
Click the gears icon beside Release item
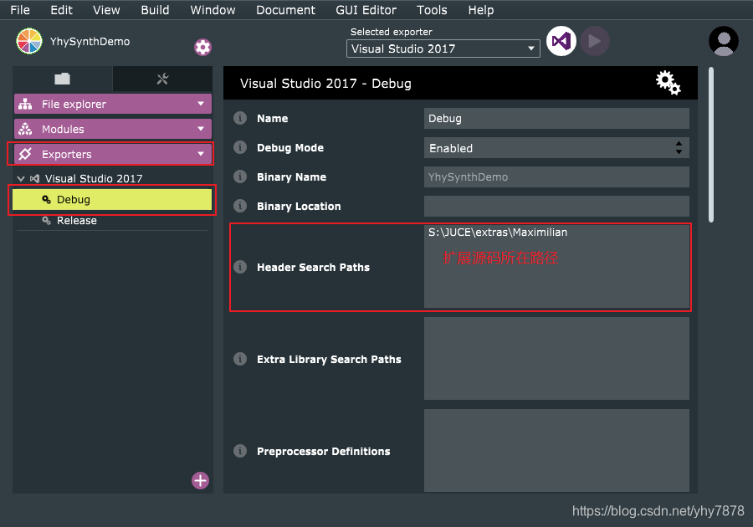pyautogui.click(x=47, y=221)
